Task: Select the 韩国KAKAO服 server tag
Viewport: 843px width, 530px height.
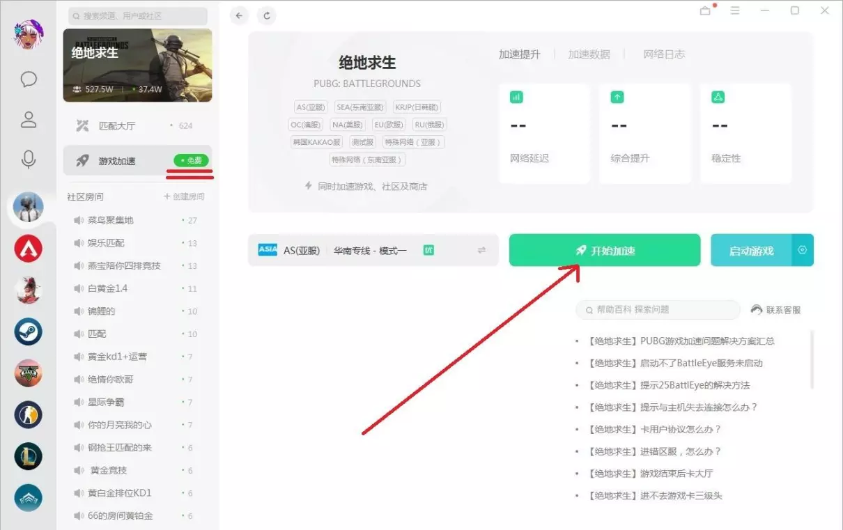Action: [317, 142]
